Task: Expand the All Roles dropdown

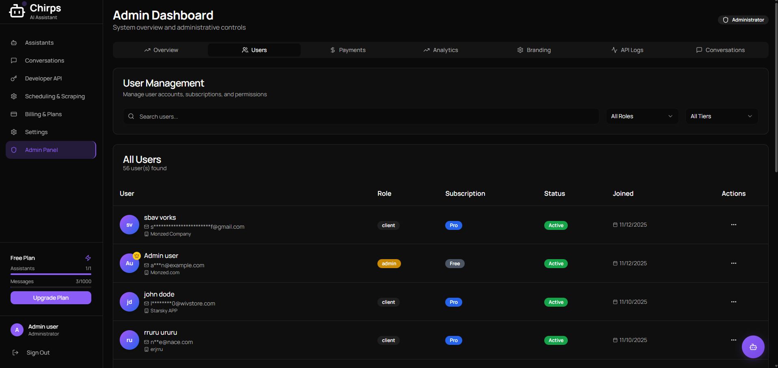Action: coord(642,116)
